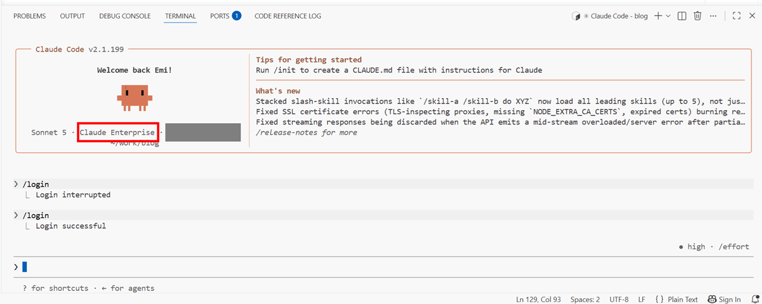Click the Login interrupted message
Screen dimensions: 762x304
pyautogui.click(x=73, y=195)
